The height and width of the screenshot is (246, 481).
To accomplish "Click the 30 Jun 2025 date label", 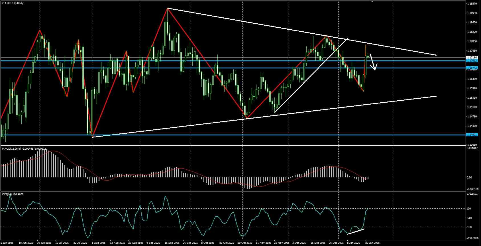I will coord(44,243).
